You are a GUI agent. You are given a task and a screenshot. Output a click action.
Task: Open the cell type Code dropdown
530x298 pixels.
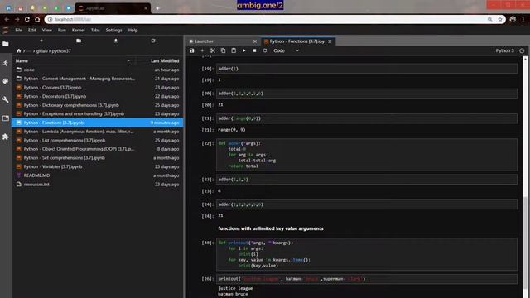(x=286, y=50)
